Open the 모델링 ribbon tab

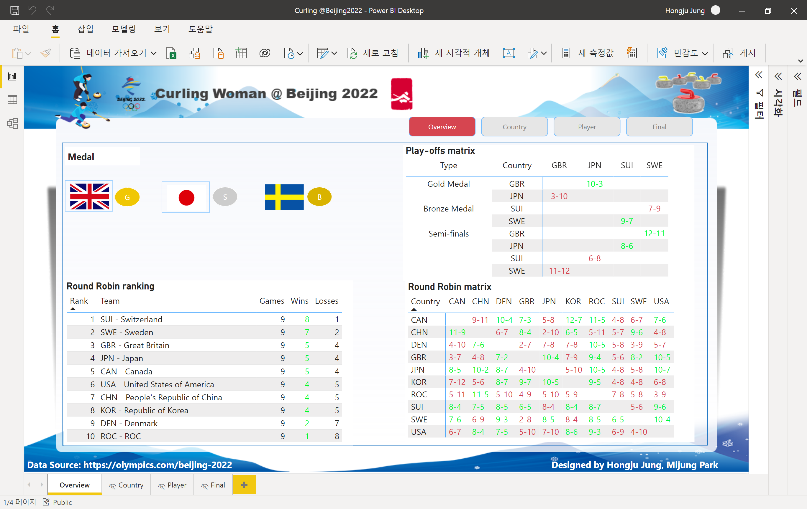click(124, 29)
